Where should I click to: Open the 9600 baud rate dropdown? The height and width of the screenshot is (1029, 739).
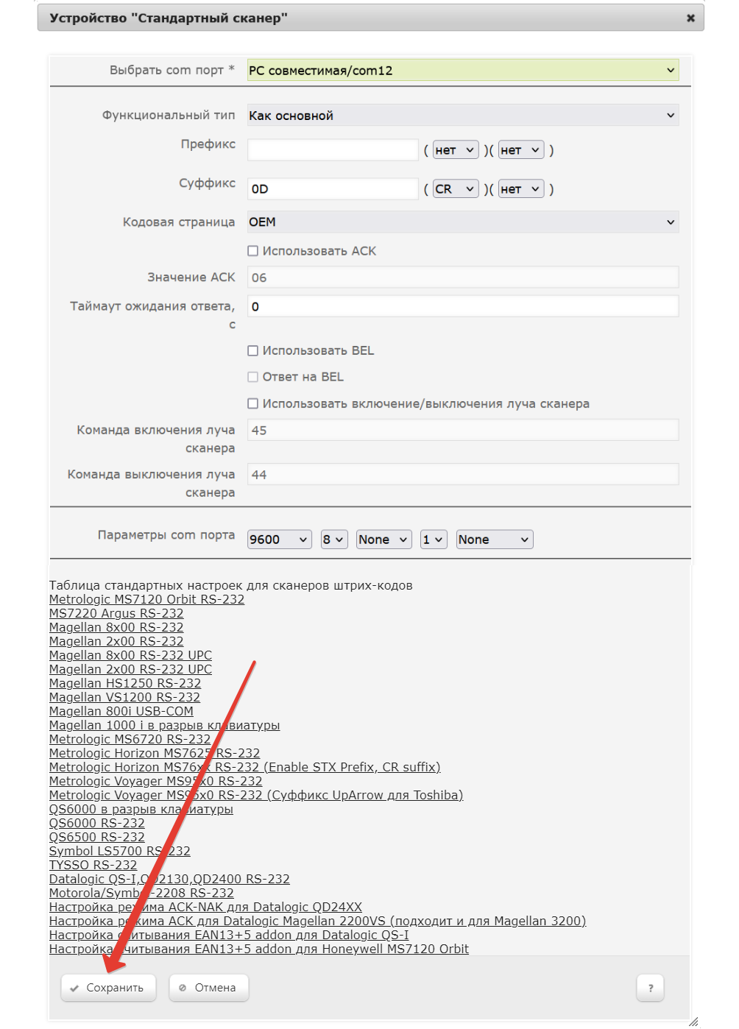[x=279, y=540]
